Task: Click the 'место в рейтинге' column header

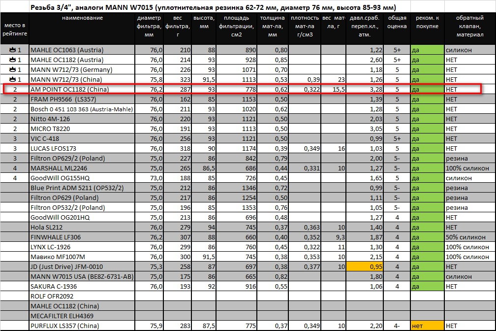Action: [x=15, y=29]
